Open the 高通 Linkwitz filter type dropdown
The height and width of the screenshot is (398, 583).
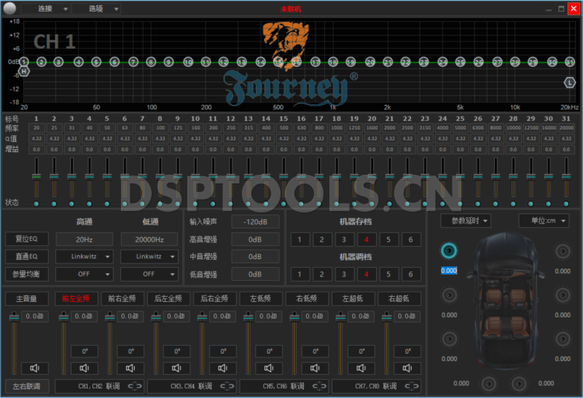tap(85, 257)
